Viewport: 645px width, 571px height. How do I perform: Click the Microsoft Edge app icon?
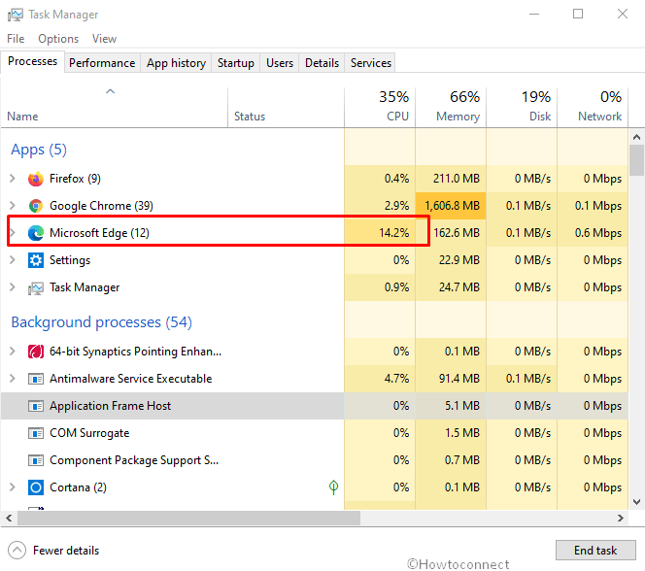click(x=36, y=233)
